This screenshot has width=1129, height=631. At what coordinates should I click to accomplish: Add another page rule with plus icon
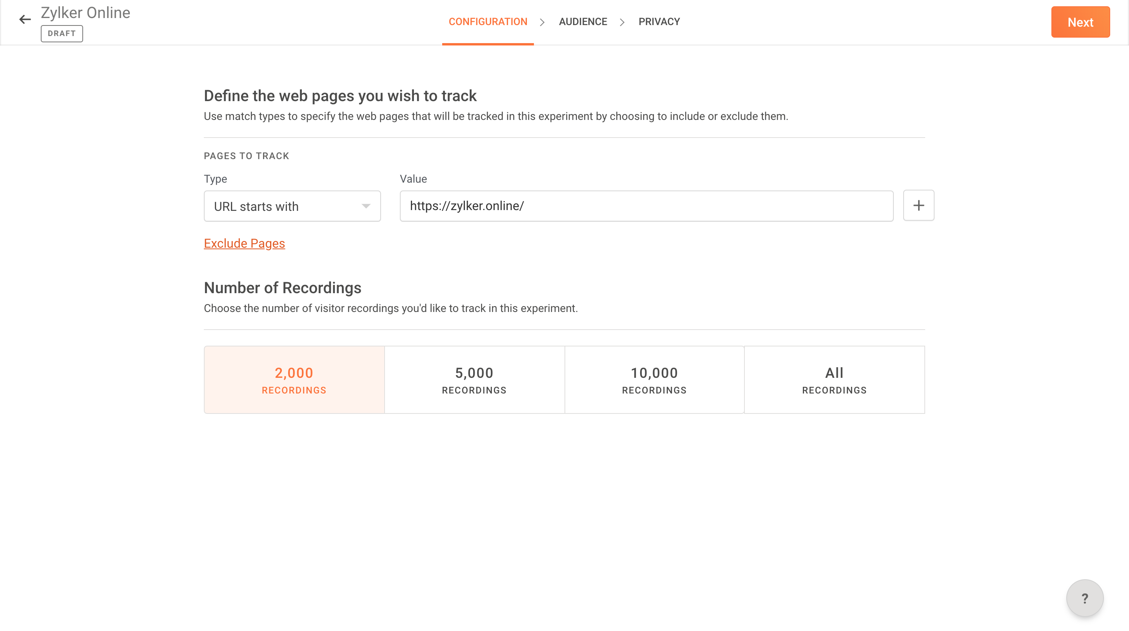(x=918, y=205)
